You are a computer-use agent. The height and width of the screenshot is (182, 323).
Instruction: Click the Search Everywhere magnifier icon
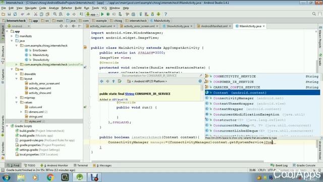[x=314, y=14]
